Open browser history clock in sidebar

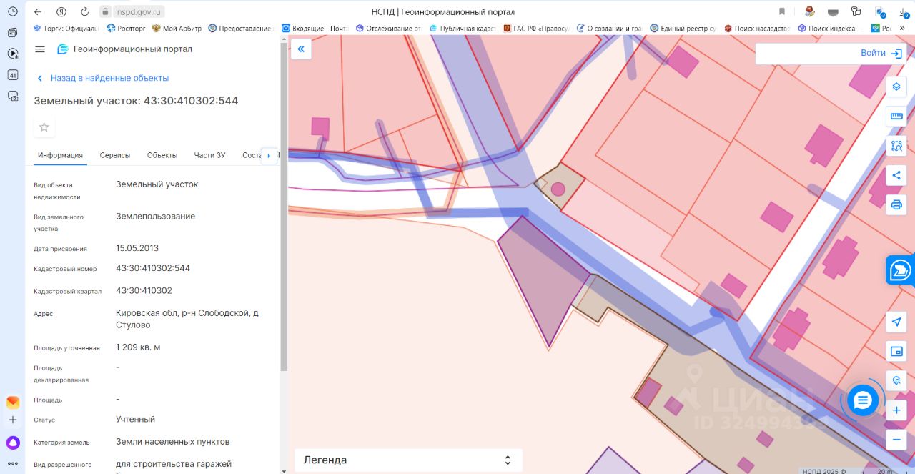13,11
